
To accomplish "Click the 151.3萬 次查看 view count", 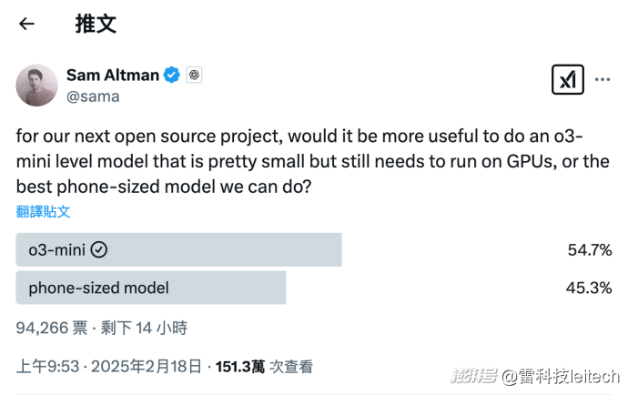I will tap(264, 367).
